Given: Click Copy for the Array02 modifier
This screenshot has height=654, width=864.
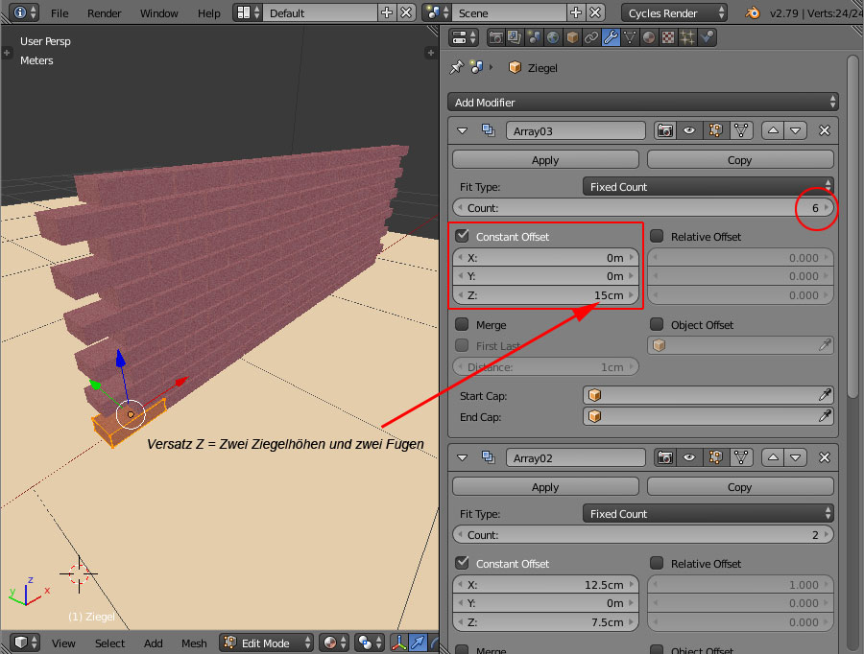Looking at the screenshot, I should (739, 487).
